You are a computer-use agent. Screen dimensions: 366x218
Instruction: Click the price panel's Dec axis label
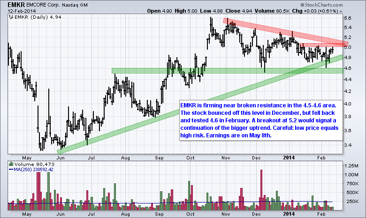click(x=256, y=158)
